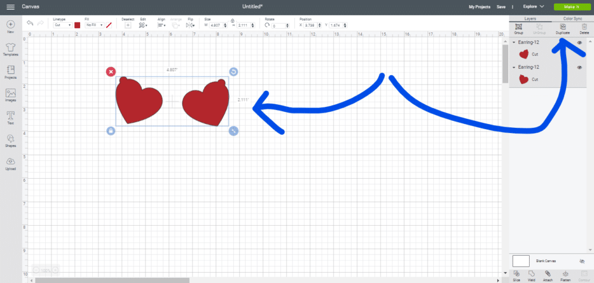This screenshot has width=594, height=283.
Task: Click the red linetype color swatch
Action: (x=77, y=25)
